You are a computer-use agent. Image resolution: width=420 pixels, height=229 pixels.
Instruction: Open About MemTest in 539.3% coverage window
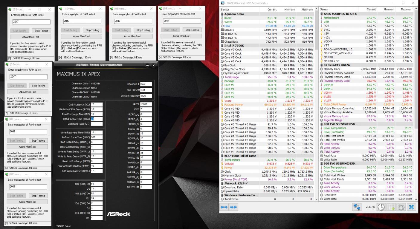(28, 92)
